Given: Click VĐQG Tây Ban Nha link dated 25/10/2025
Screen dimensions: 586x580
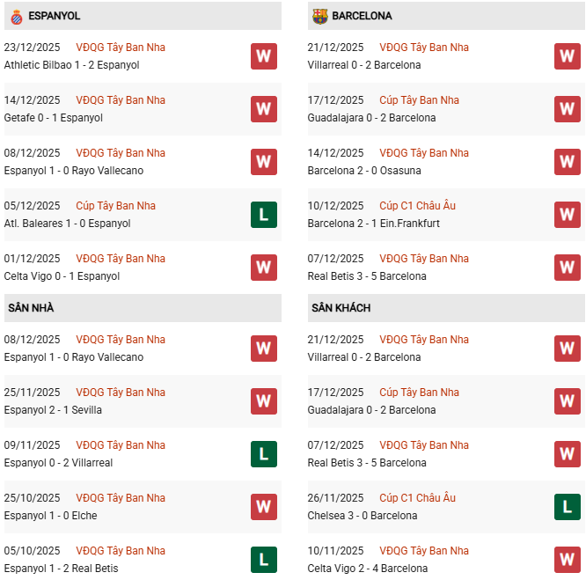Looking at the screenshot, I should click(x=121, y=498).
